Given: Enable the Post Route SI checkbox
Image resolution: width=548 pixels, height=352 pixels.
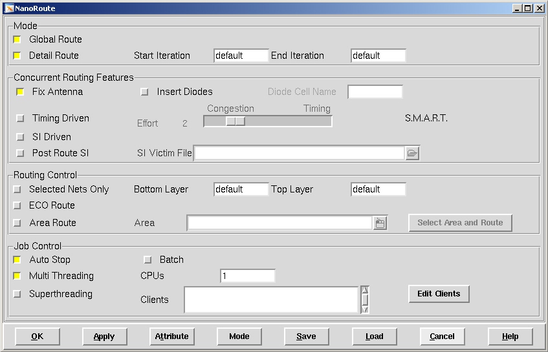Looking at the screenshot, I should click(20, 153).
